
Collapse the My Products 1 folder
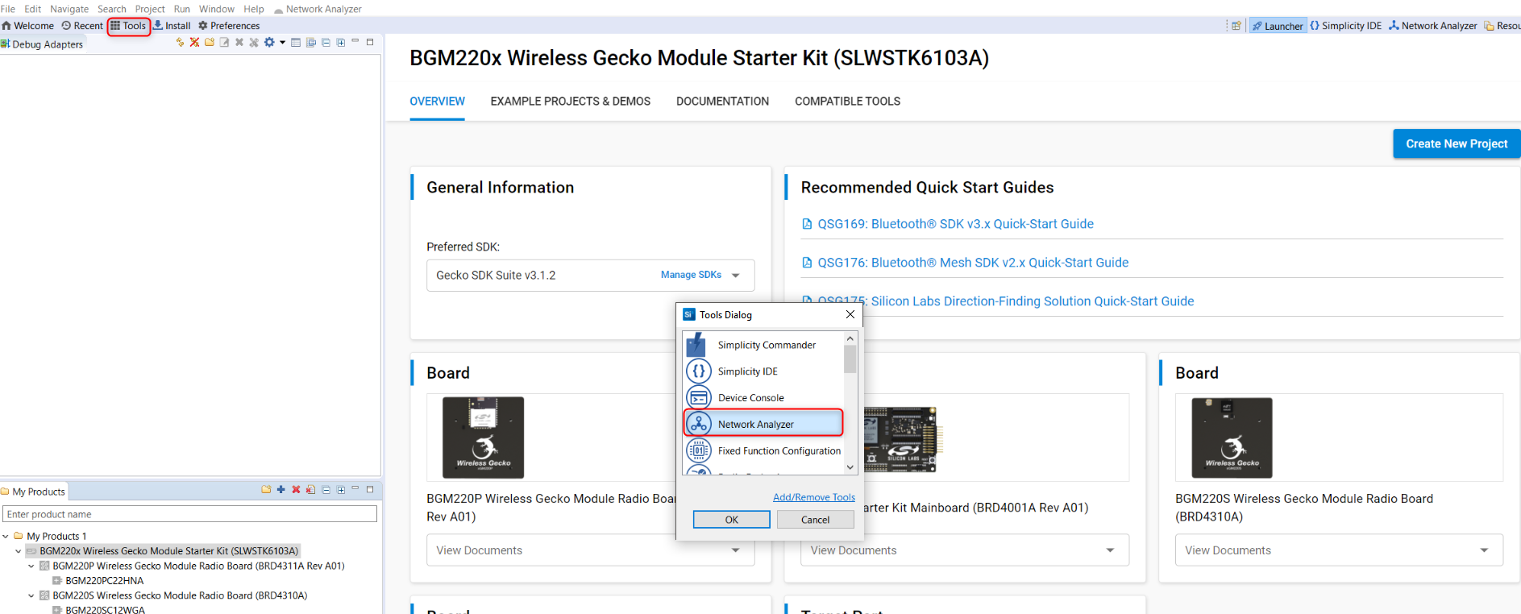click(x=6, y=536)
